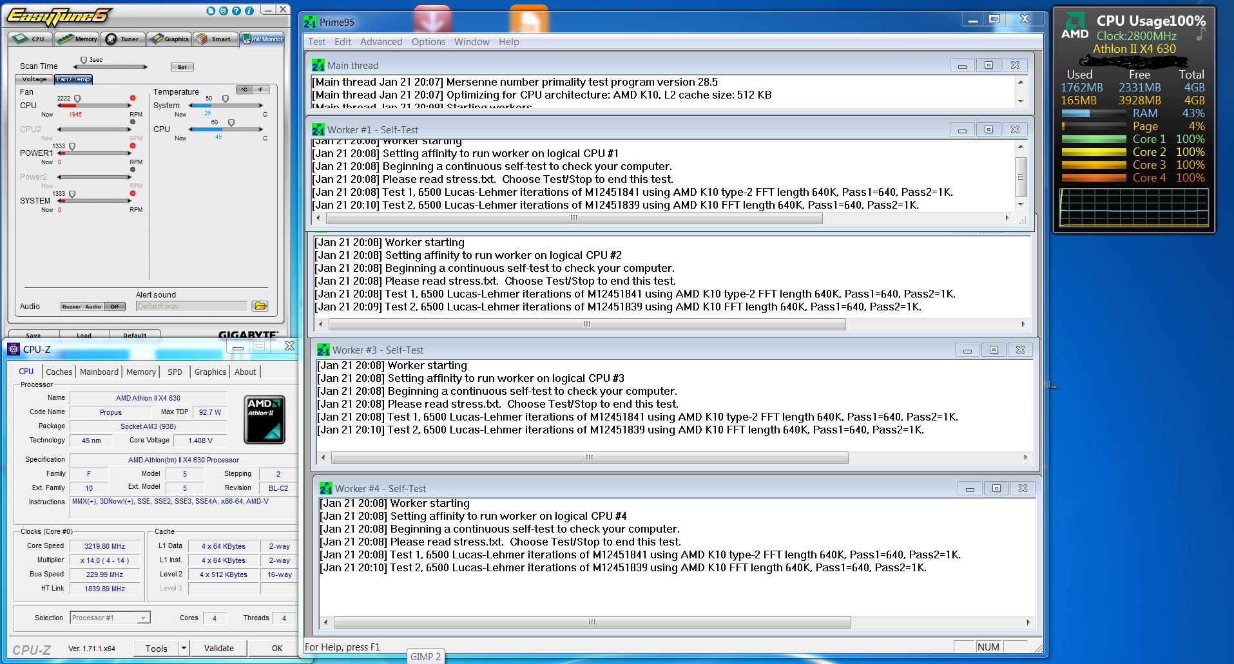
Task: Click the Tools button in CPU-Z
Action: pyautogui.click(x=156, y=648)
